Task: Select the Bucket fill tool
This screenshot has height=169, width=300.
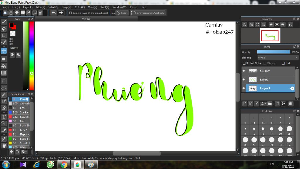Action: point(4,66)
